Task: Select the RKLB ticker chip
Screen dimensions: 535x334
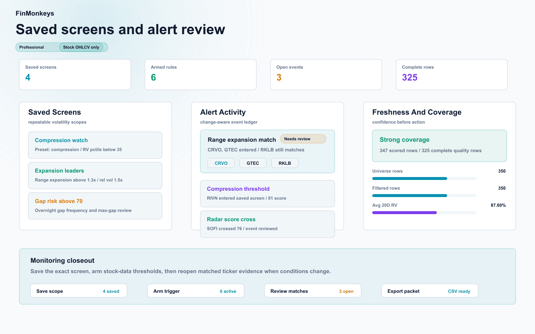Action: (285, 163)
